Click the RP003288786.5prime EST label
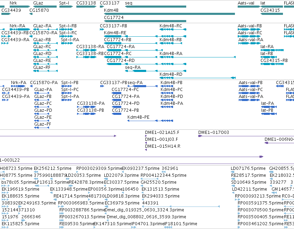Screen dimensions: 294x229 [82, 210]
